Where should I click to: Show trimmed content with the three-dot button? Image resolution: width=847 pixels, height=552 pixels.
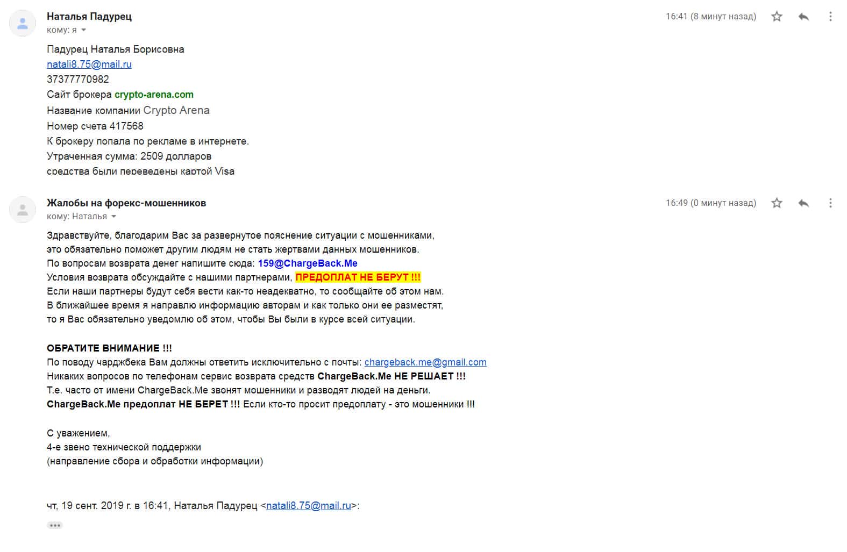pos(55,525)
